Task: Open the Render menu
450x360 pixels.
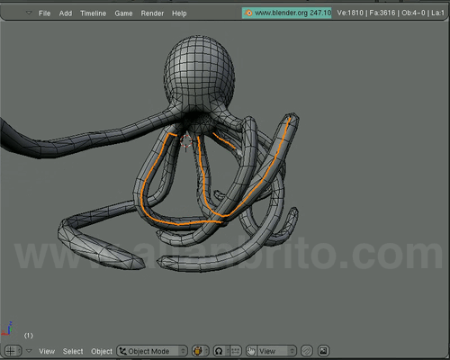Action: 152,13
